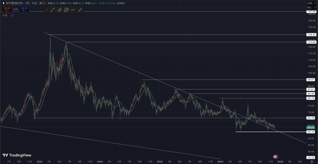Viewport: 318px width, 164px height.
Task: Expand the collapsed indicators legend showing 5
Action: coord(5,15)
